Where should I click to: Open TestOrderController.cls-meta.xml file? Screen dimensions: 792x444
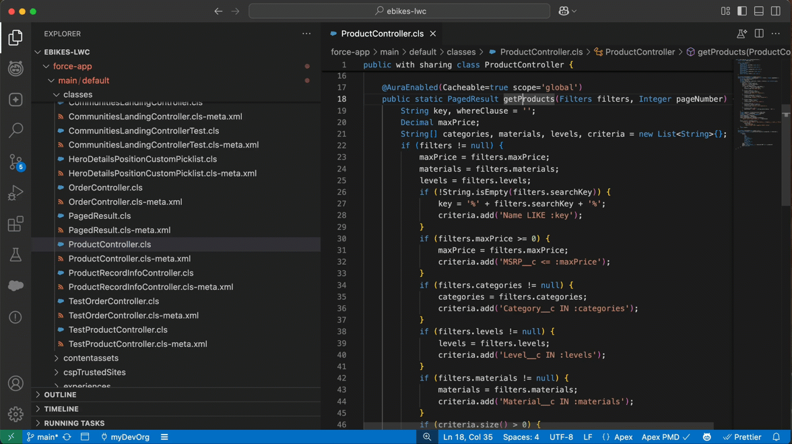(x=133, y=315)
